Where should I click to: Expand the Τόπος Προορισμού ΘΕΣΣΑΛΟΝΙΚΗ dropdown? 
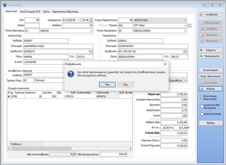185,31
